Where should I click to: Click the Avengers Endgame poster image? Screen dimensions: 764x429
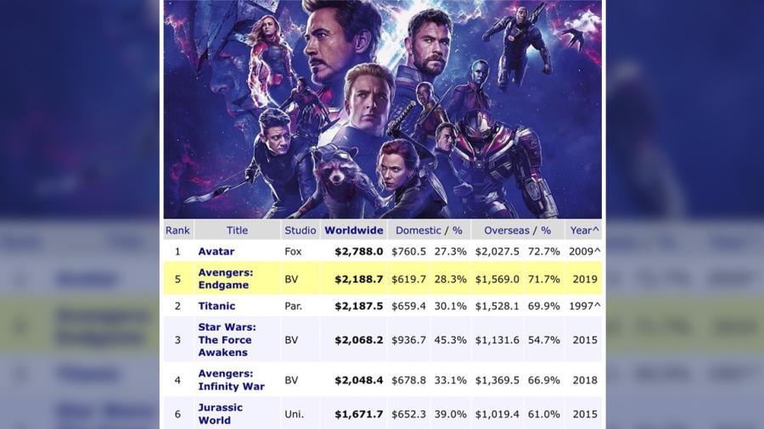382,109
